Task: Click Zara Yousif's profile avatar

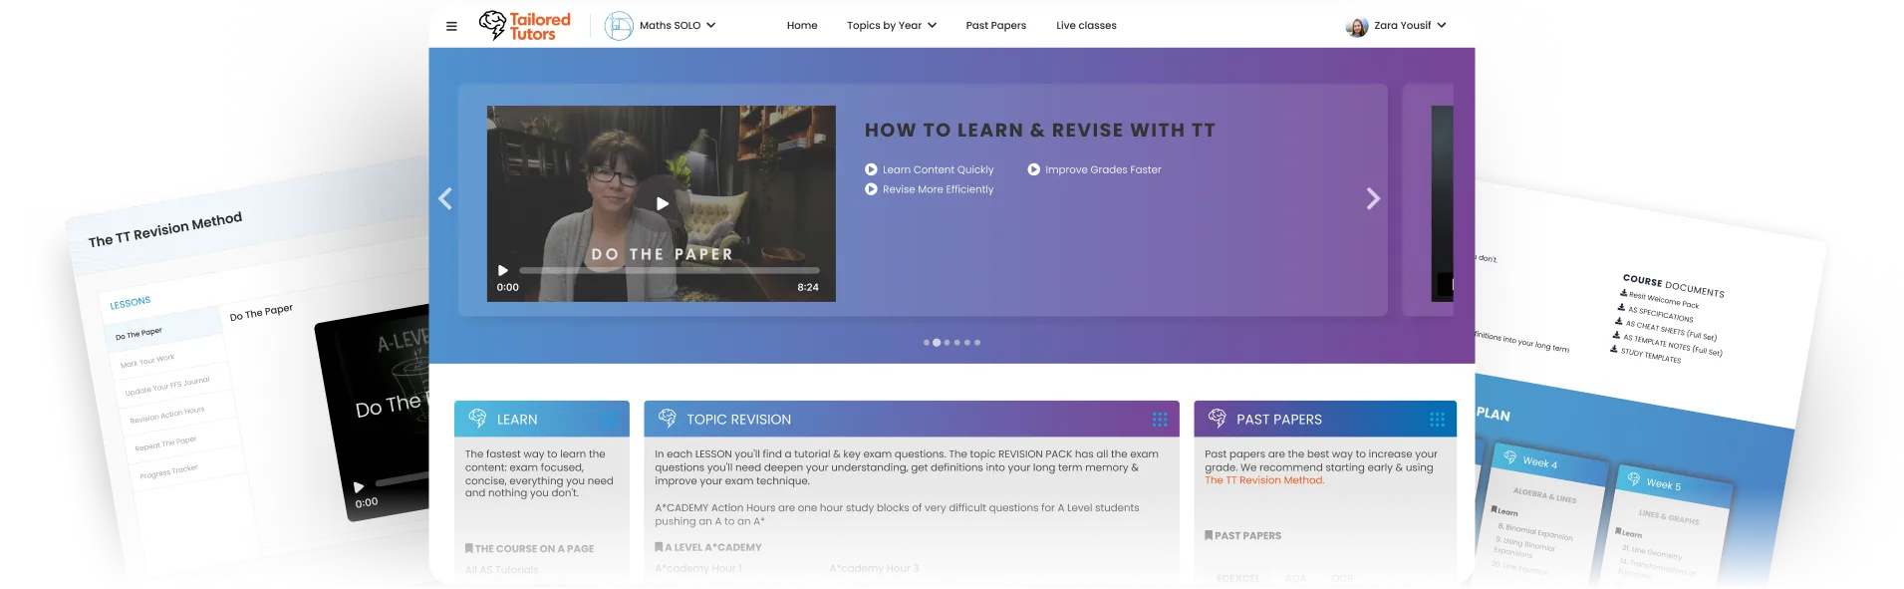Action: coord(1356,27)
